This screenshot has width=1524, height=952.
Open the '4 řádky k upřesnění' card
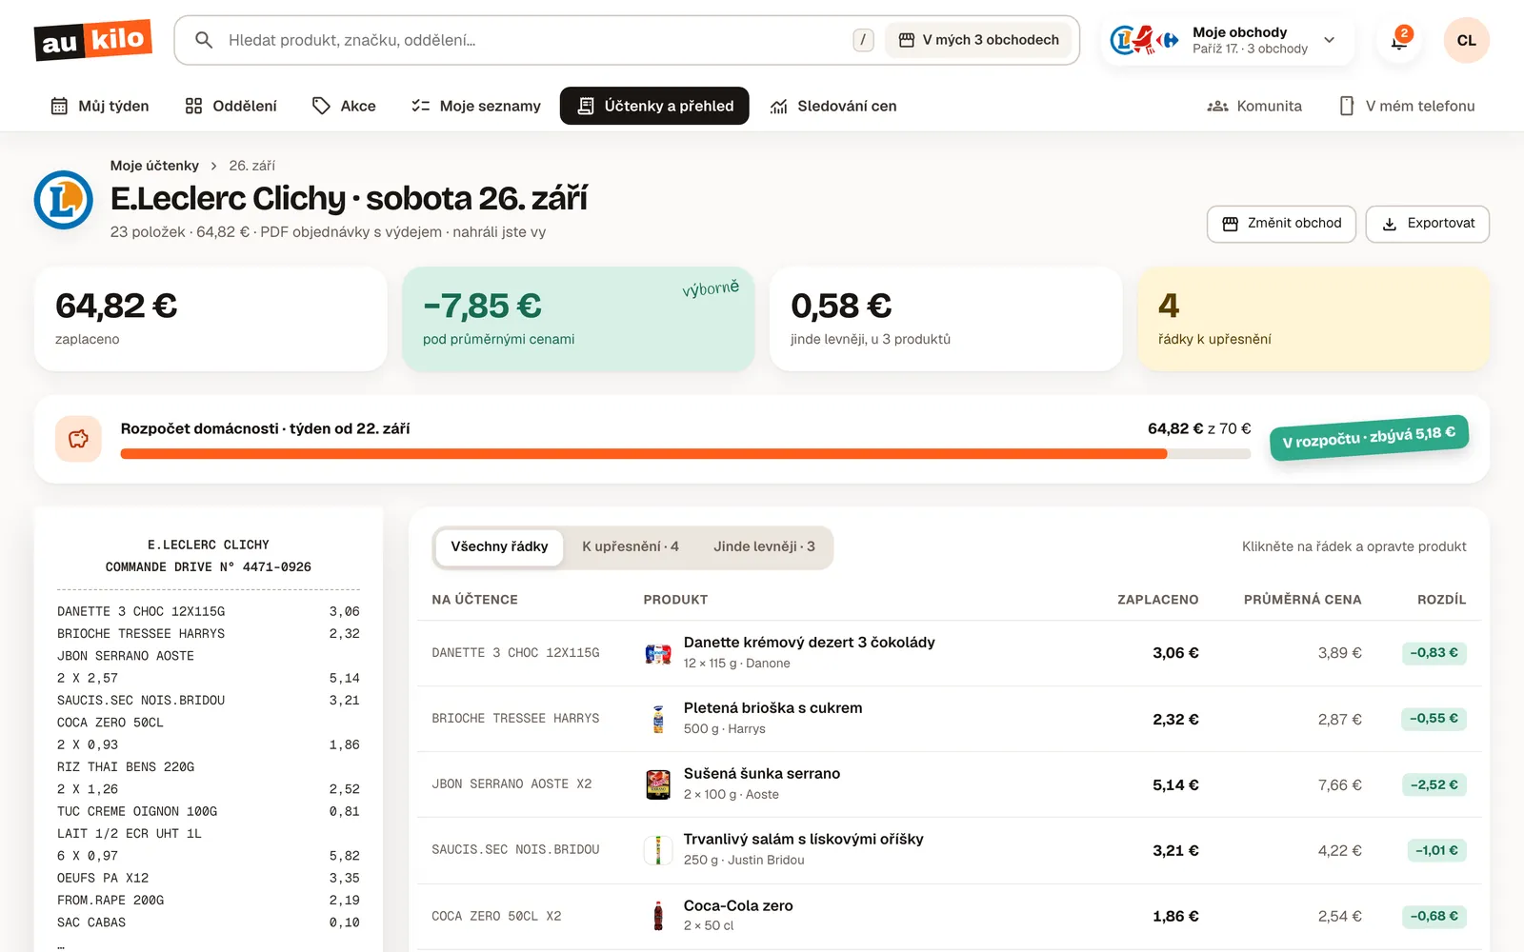point(1313,319)
